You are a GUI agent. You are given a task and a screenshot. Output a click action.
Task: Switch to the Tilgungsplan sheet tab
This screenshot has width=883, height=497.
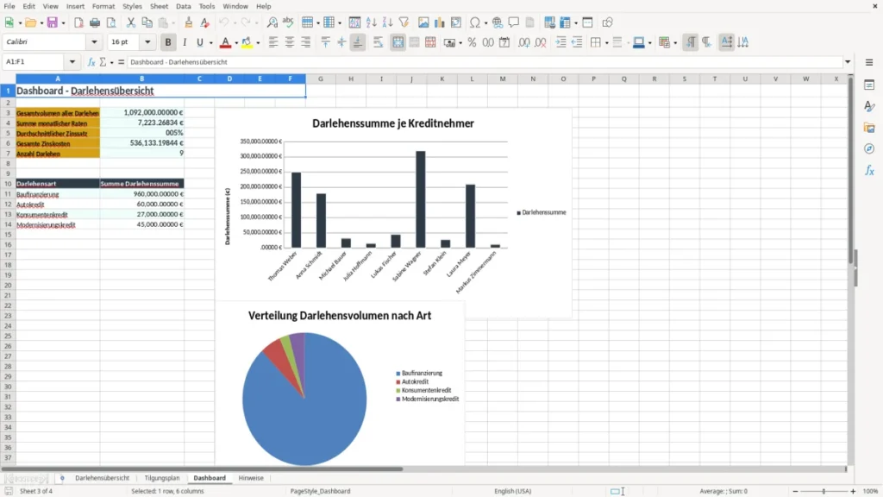(161, 478)
